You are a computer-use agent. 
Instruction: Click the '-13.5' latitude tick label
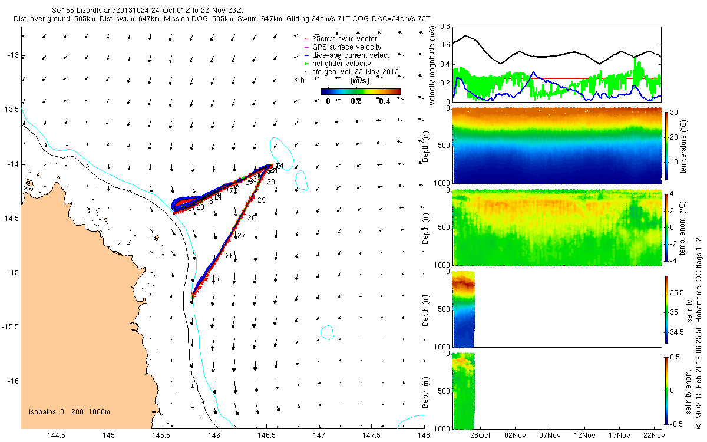pos(9,110)
